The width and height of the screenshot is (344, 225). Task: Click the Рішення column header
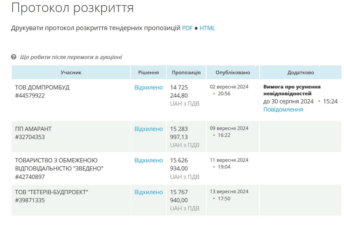[x=148, y=72]
